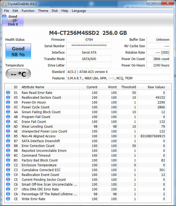Click the status orb for Enclosure Temperature

pos(8,165)
